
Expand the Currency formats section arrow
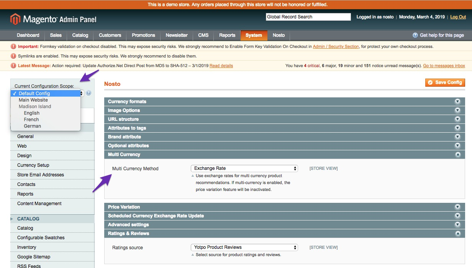coord(457,102)
